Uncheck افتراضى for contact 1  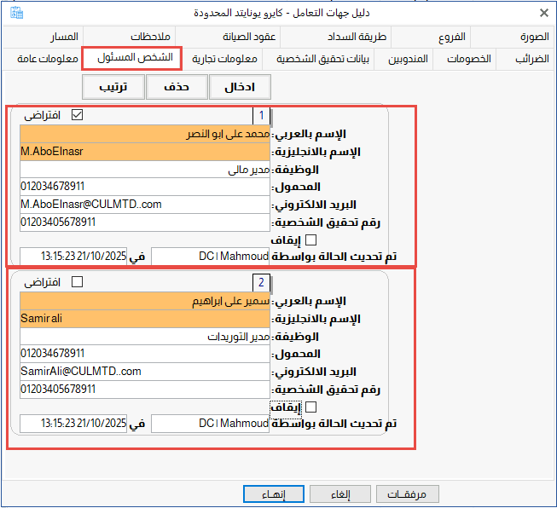[x=78, y=115]
